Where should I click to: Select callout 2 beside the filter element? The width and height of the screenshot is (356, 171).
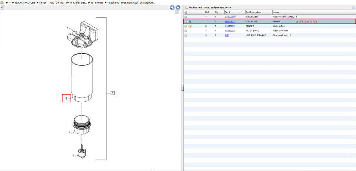tap(67, 98)
